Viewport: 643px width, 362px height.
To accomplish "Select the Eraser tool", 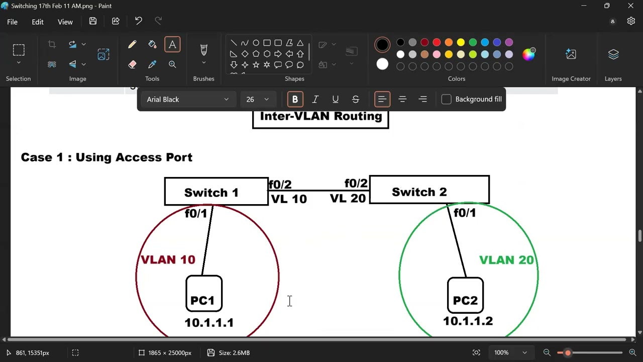I will 132,64.
